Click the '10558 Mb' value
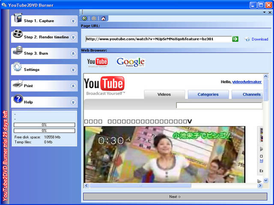Image resolution: width=274 pixels, height=205 pixels. tap(52, 137)
